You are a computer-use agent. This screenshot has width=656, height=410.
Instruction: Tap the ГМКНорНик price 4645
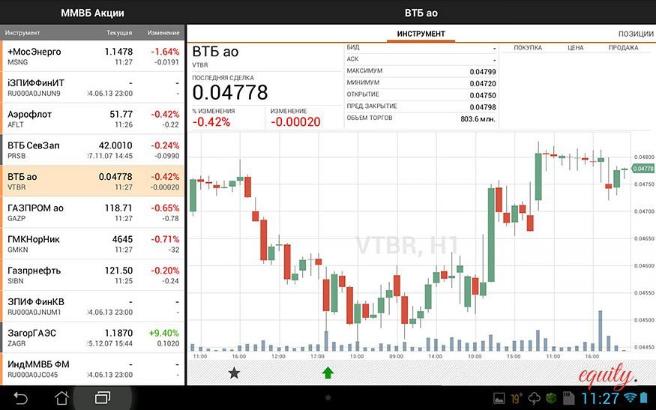(122, 239)
